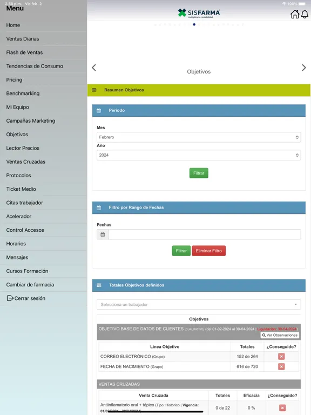The height and width of the screenshot is (415, 311).
Task: Open notifications bell icon
Action: 305,14
